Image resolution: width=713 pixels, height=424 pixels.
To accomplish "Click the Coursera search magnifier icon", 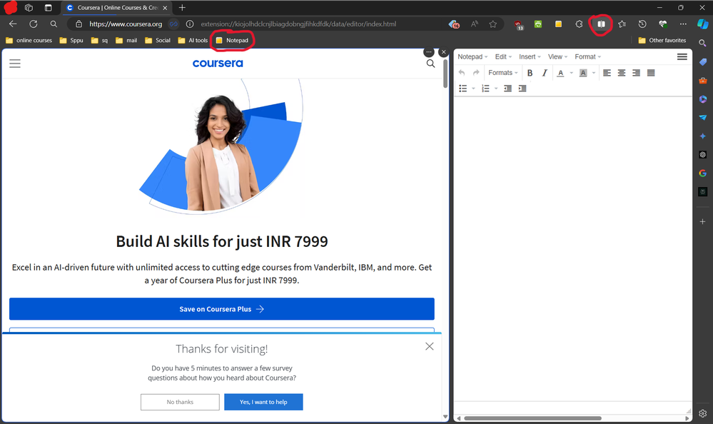I will [430, 64].
